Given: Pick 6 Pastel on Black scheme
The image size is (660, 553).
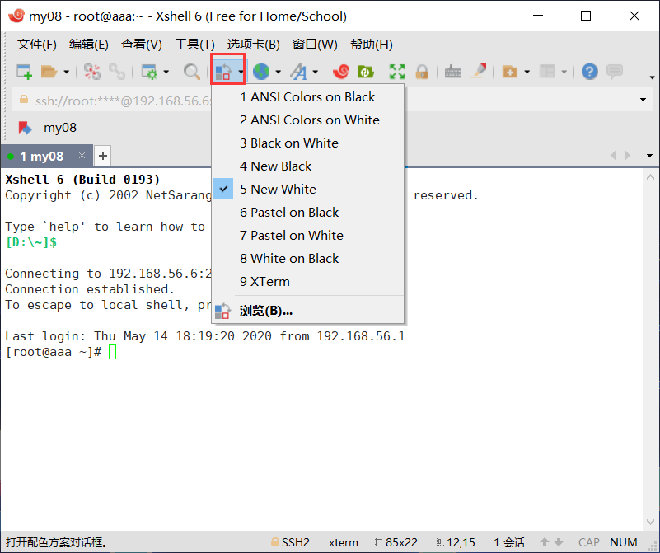Looking at the screenshot, I should point(307,213).
